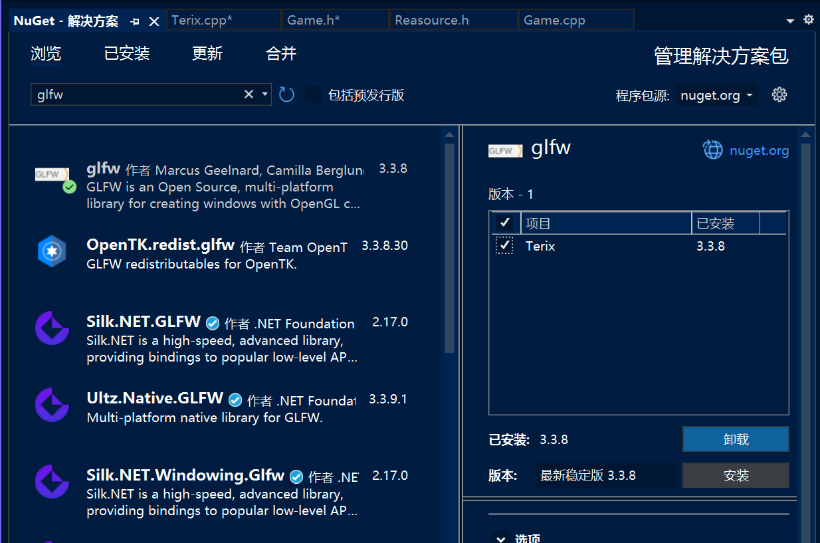The width and height of the screenshot is (820, 543).
Task: Click version 3.3.8.30 of OpenTK.redist.glfw
Action: (x=385, y=245)
